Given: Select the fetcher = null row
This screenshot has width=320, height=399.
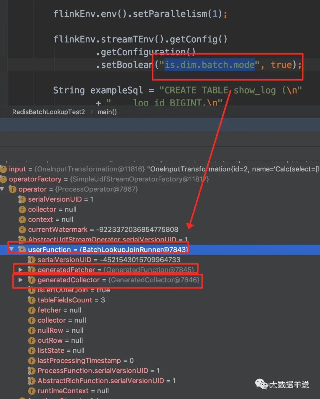Looking at the screenshot, I should click(x=160, y=310).
